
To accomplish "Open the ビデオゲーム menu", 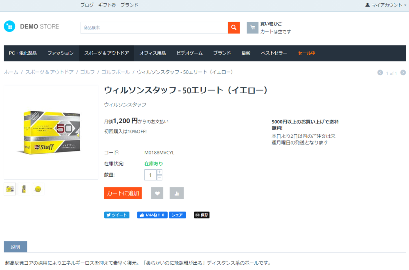I will pyautogui.click(x=189, y=53).
